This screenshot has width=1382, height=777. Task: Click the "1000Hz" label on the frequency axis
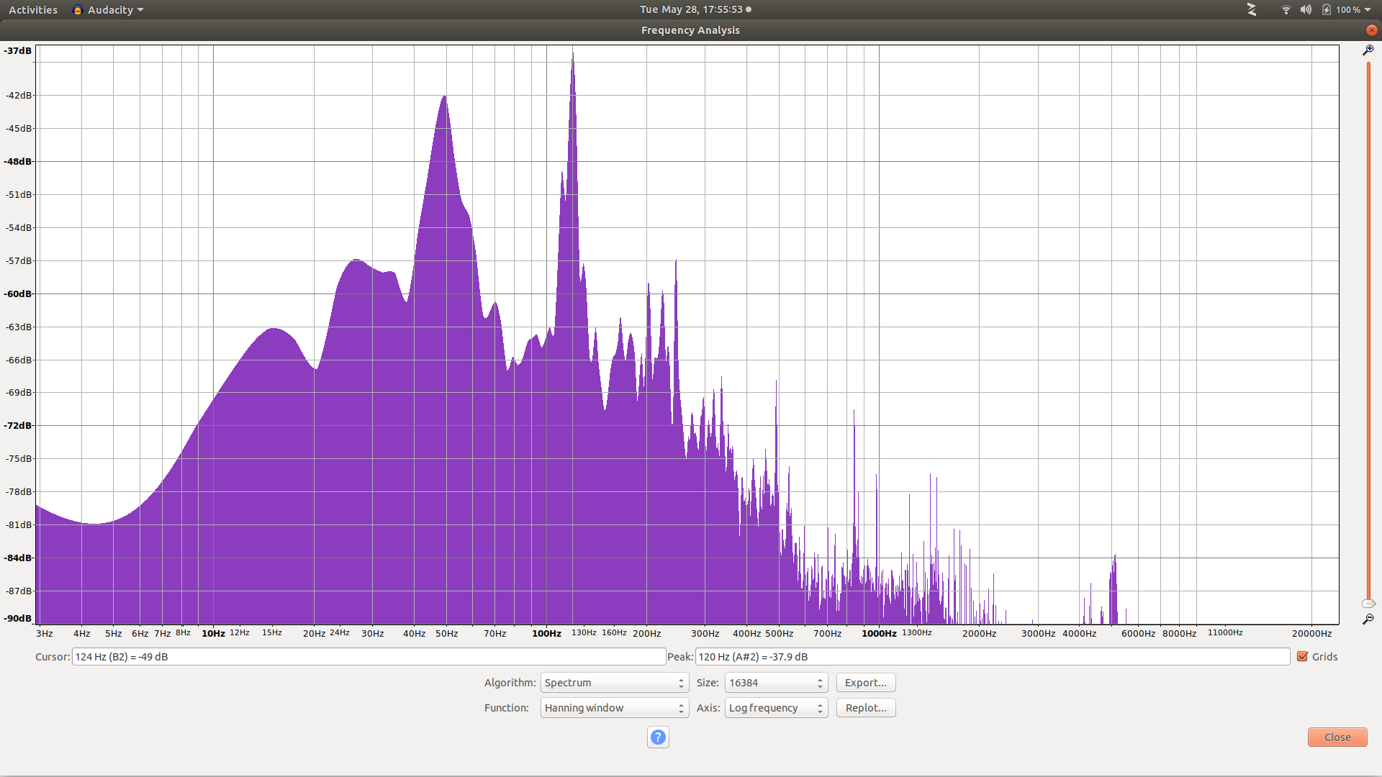click(879, 634)
